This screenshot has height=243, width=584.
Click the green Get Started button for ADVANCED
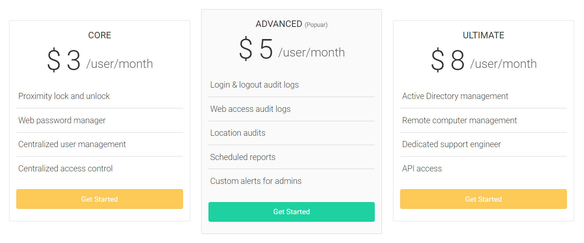[291, 212]
